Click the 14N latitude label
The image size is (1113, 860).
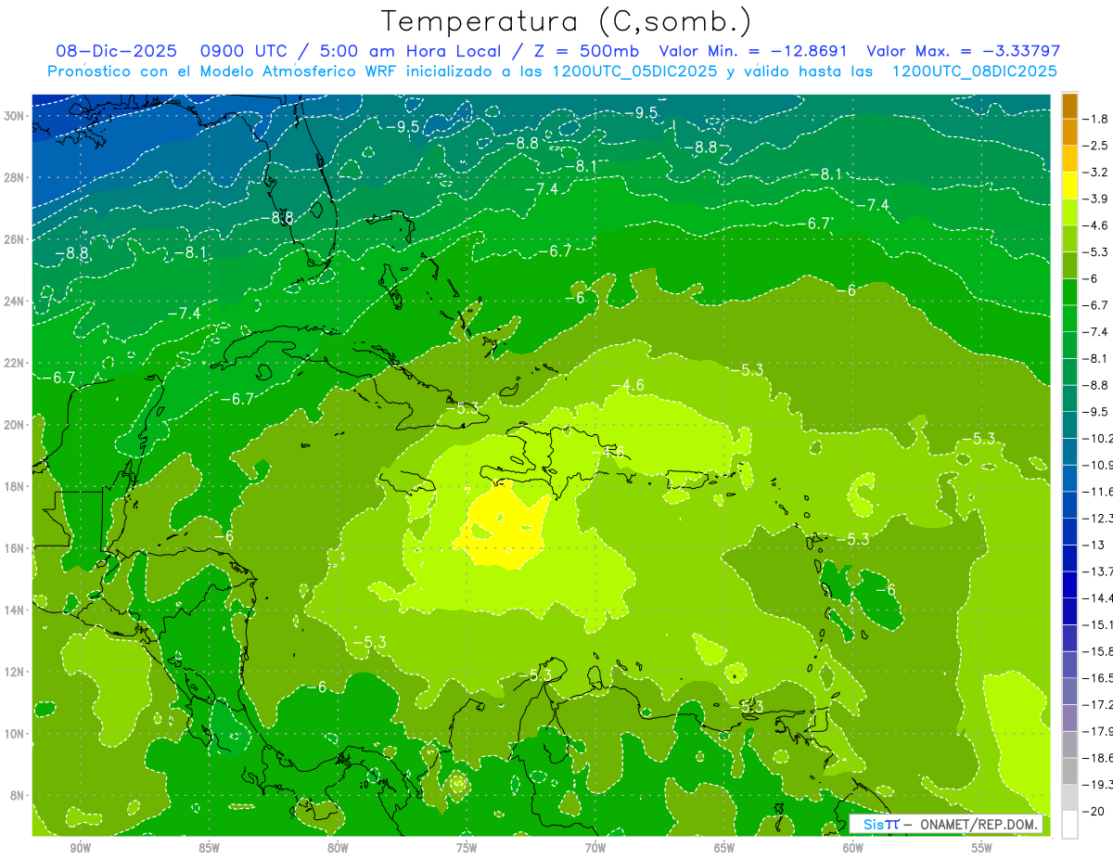[x=15, y=610]
